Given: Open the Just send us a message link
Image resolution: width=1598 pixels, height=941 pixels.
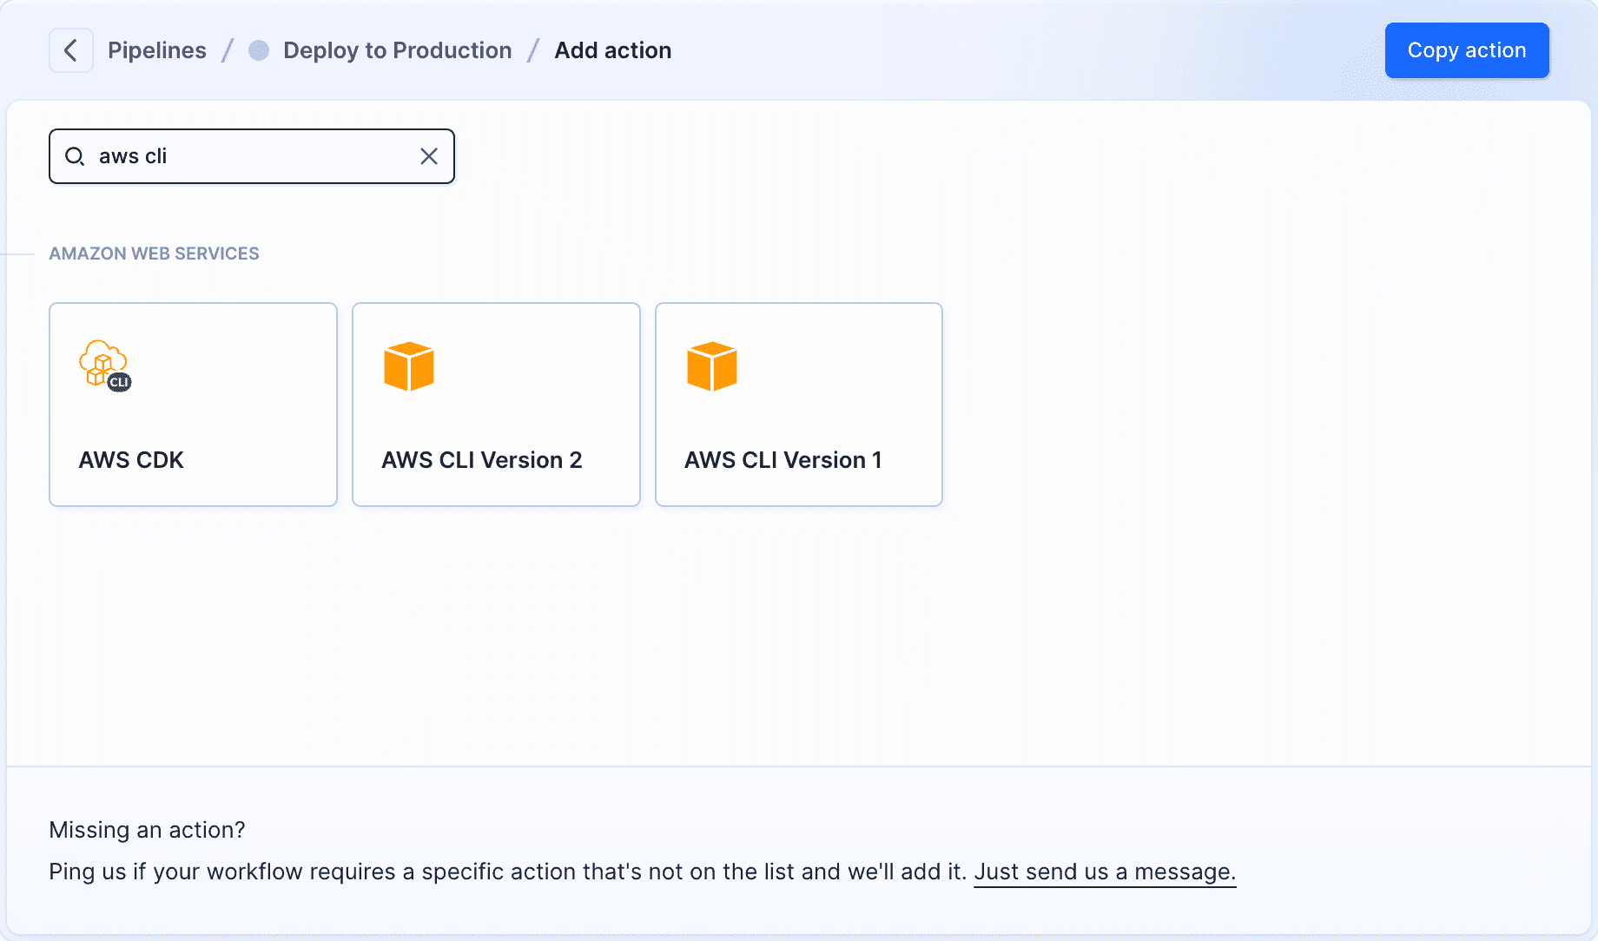Looking at the screenshot, I should click(x=1105, y=872).
